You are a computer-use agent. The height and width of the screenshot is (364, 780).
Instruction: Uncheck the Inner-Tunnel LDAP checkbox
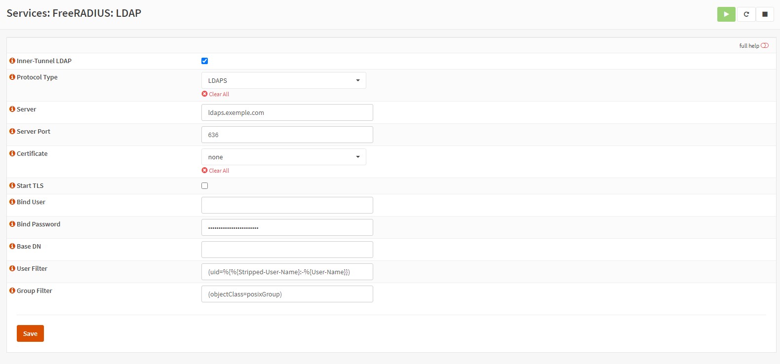pos(204,61)
